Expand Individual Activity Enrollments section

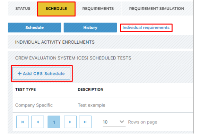pos(100,42)
